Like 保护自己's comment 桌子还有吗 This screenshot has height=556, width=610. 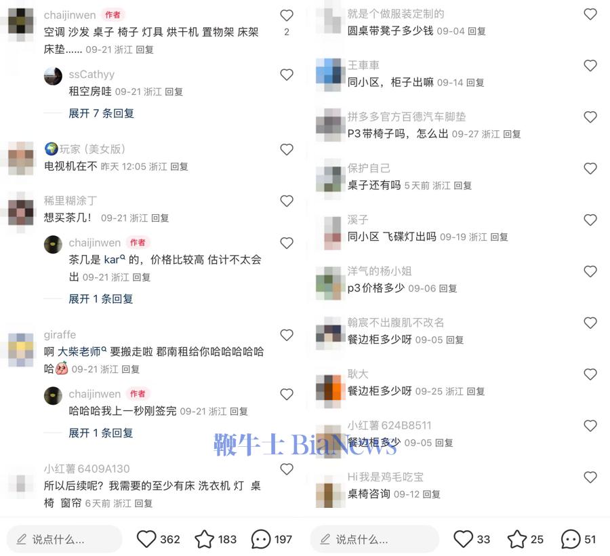coord(590,168)
